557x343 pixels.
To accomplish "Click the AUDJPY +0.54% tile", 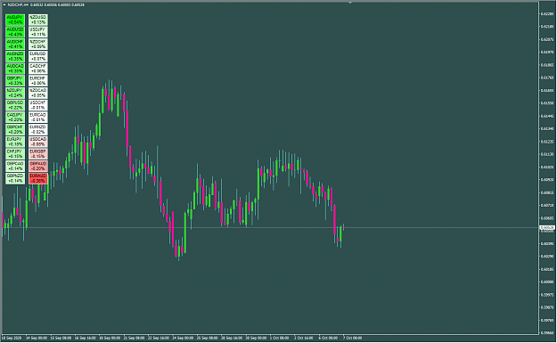I will [x=15, y=20].
